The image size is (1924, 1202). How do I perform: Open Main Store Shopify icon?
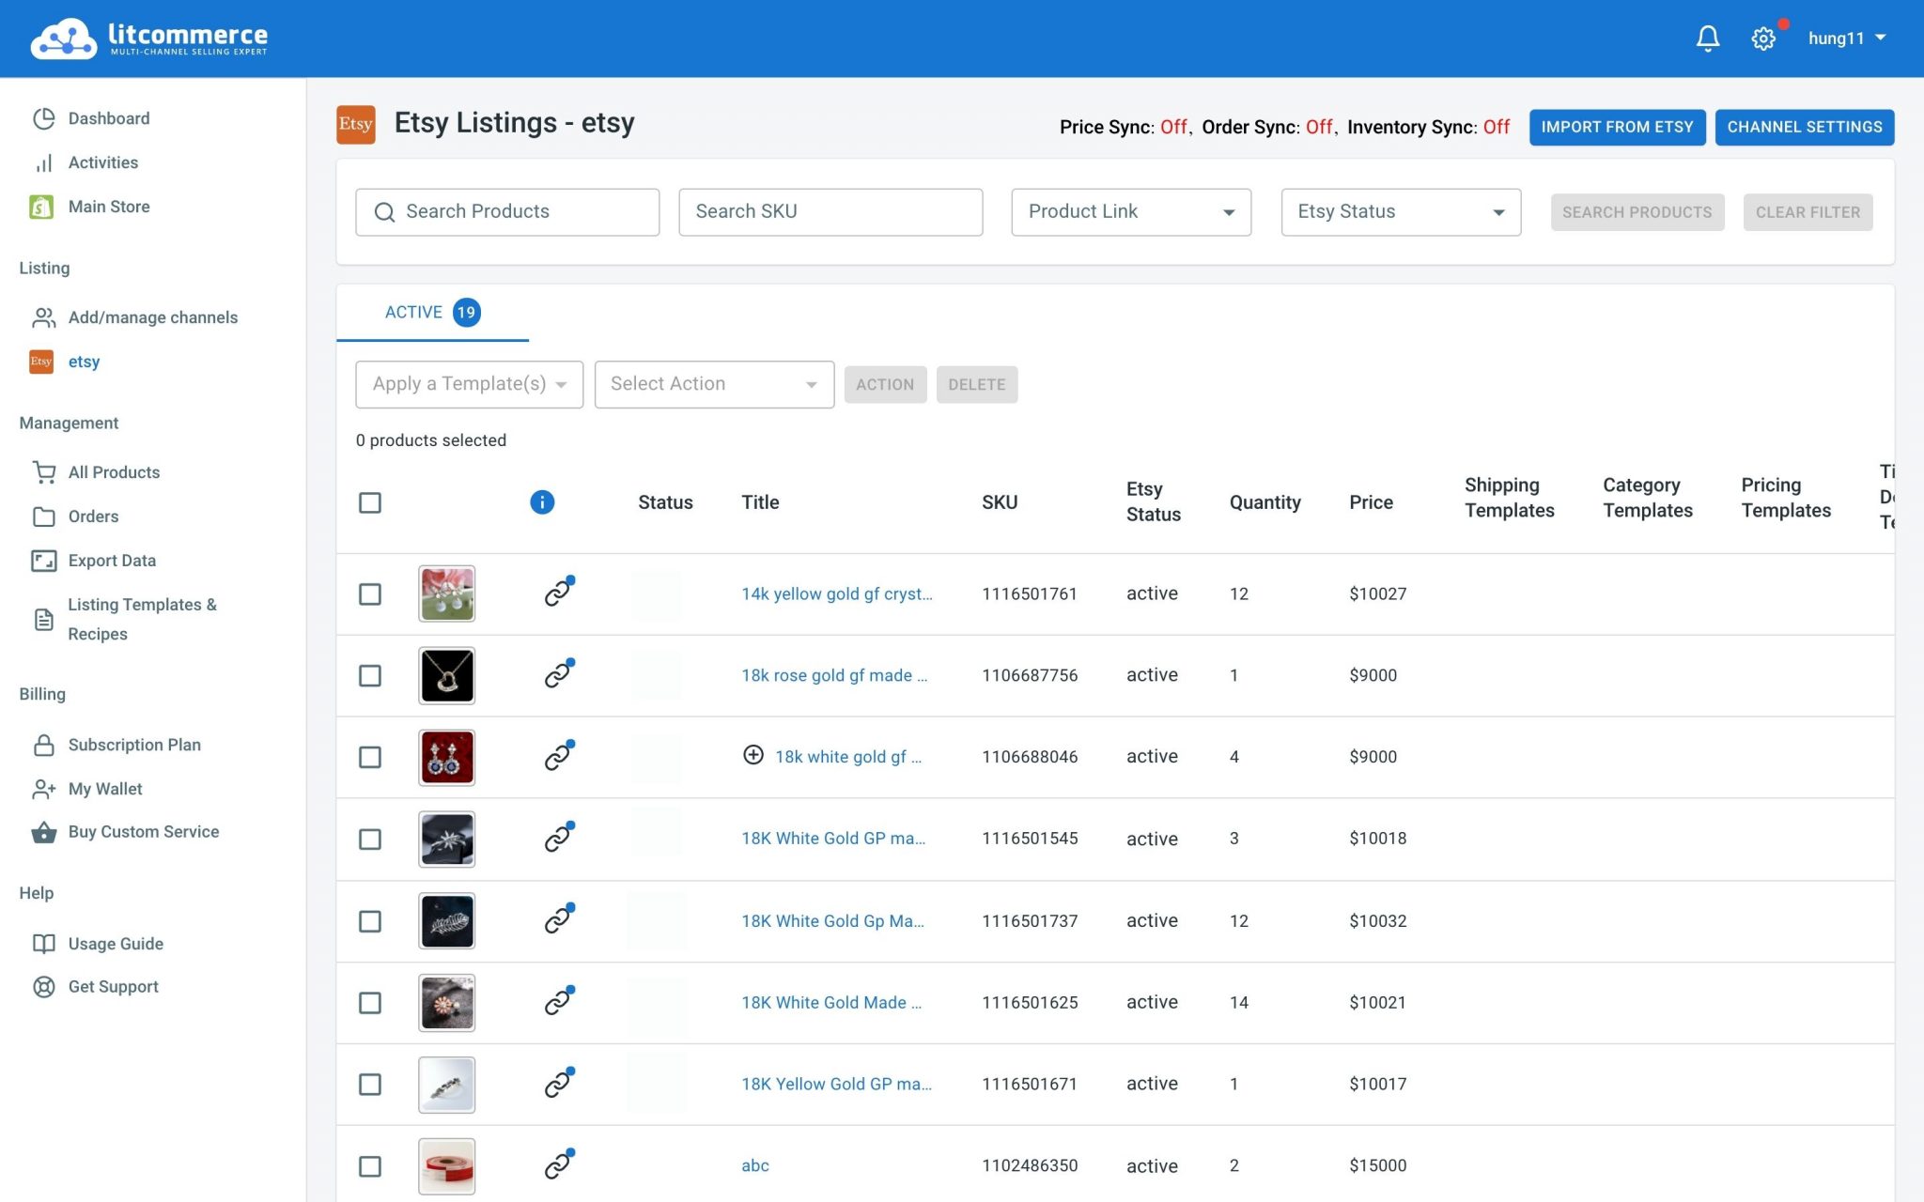click(41, 207)
